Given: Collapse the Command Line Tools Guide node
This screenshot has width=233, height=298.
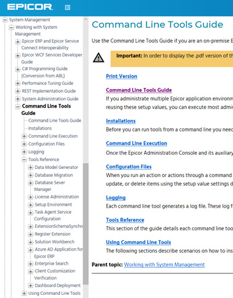Looking at the screenshot, I should [x=18, y=106].
